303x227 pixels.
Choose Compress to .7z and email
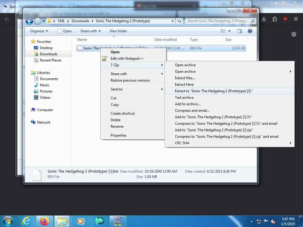(230, 124)
